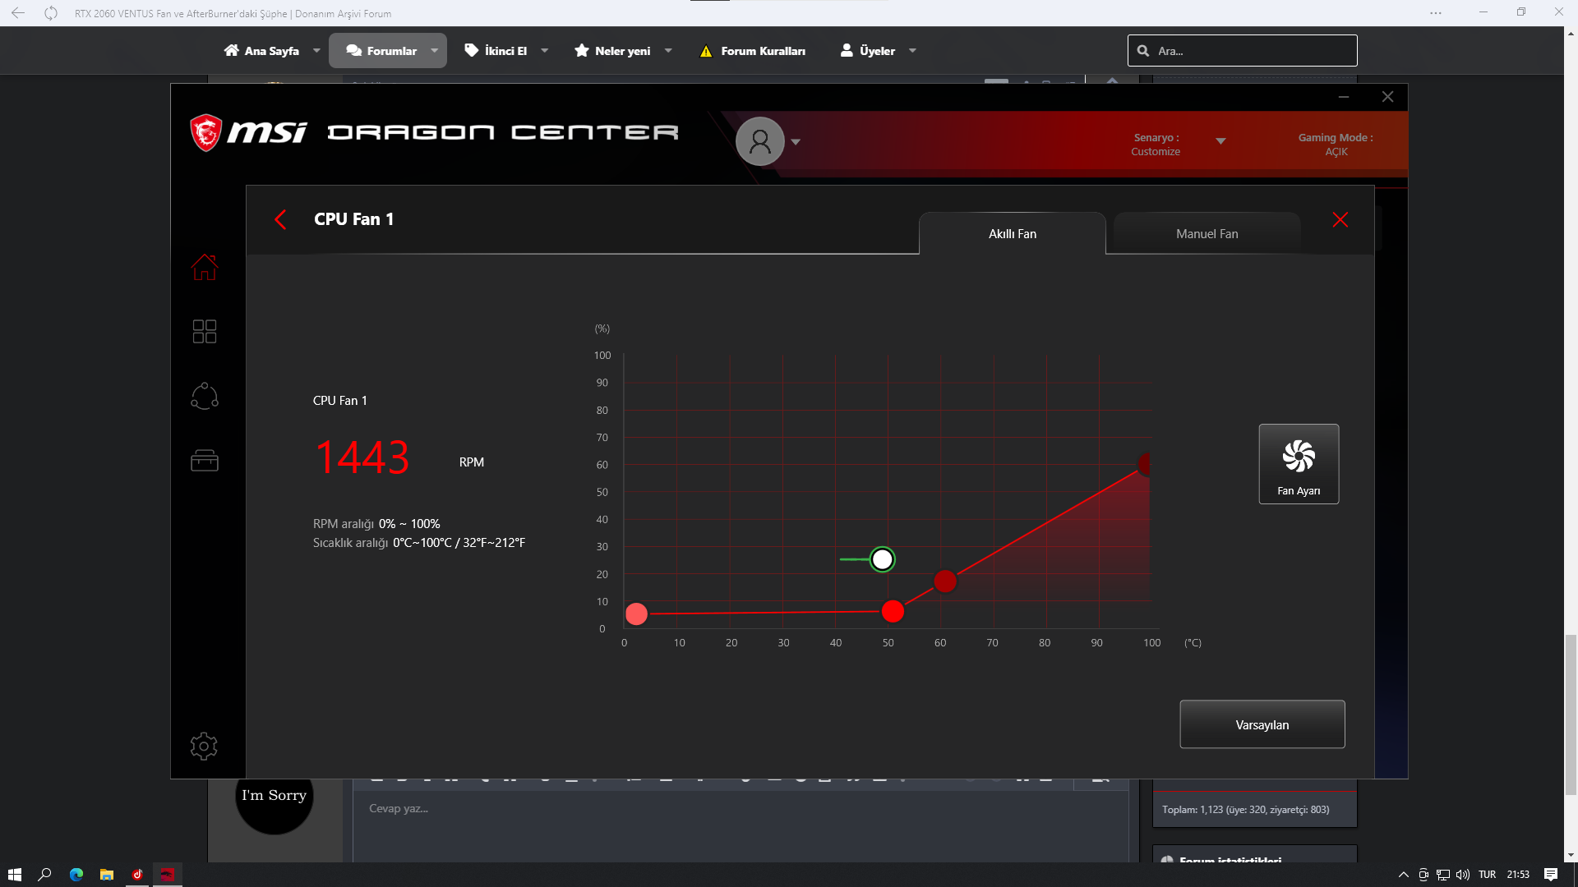Open the notification center icon

1551,875
